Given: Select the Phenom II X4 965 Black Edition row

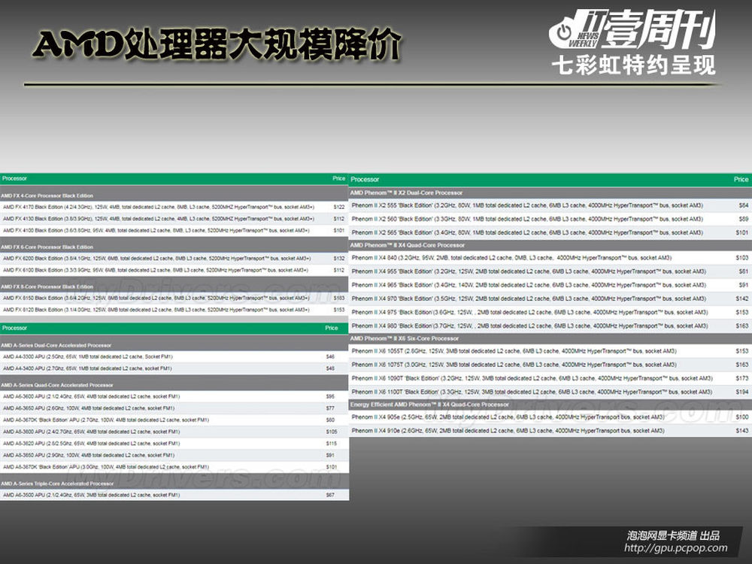Looking at the screenshot, I should click(550, 285).
